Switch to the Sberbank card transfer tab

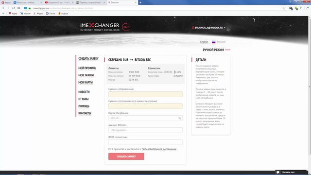pos(89,2)
